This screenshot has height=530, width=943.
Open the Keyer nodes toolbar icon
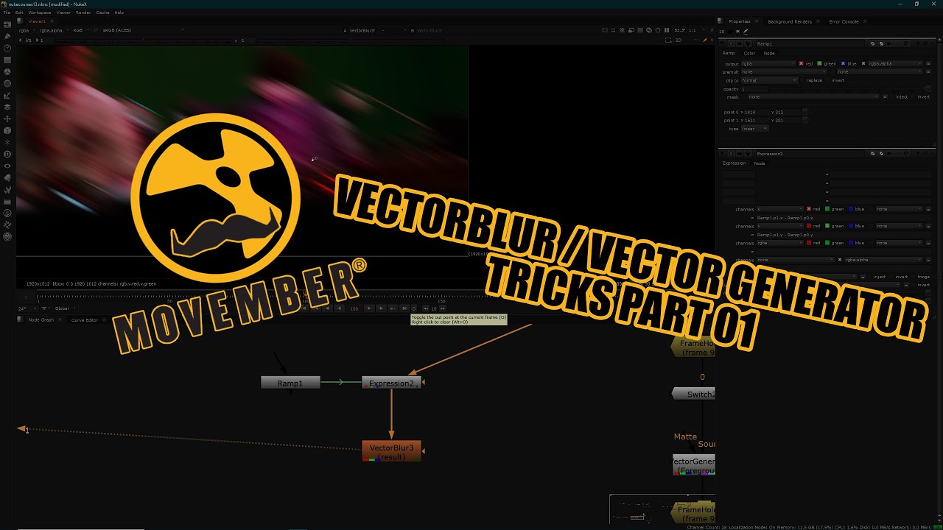click(7, 95)
